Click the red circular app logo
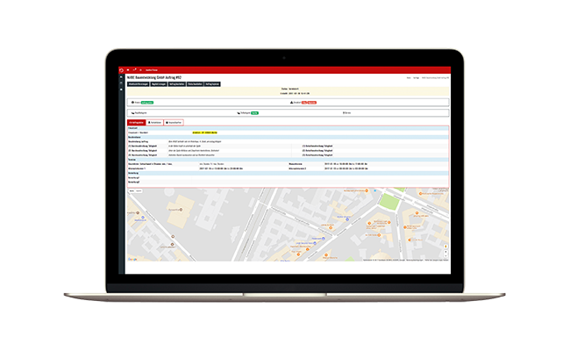The width and height of the screenshot is (570, 351). point(121,70)
